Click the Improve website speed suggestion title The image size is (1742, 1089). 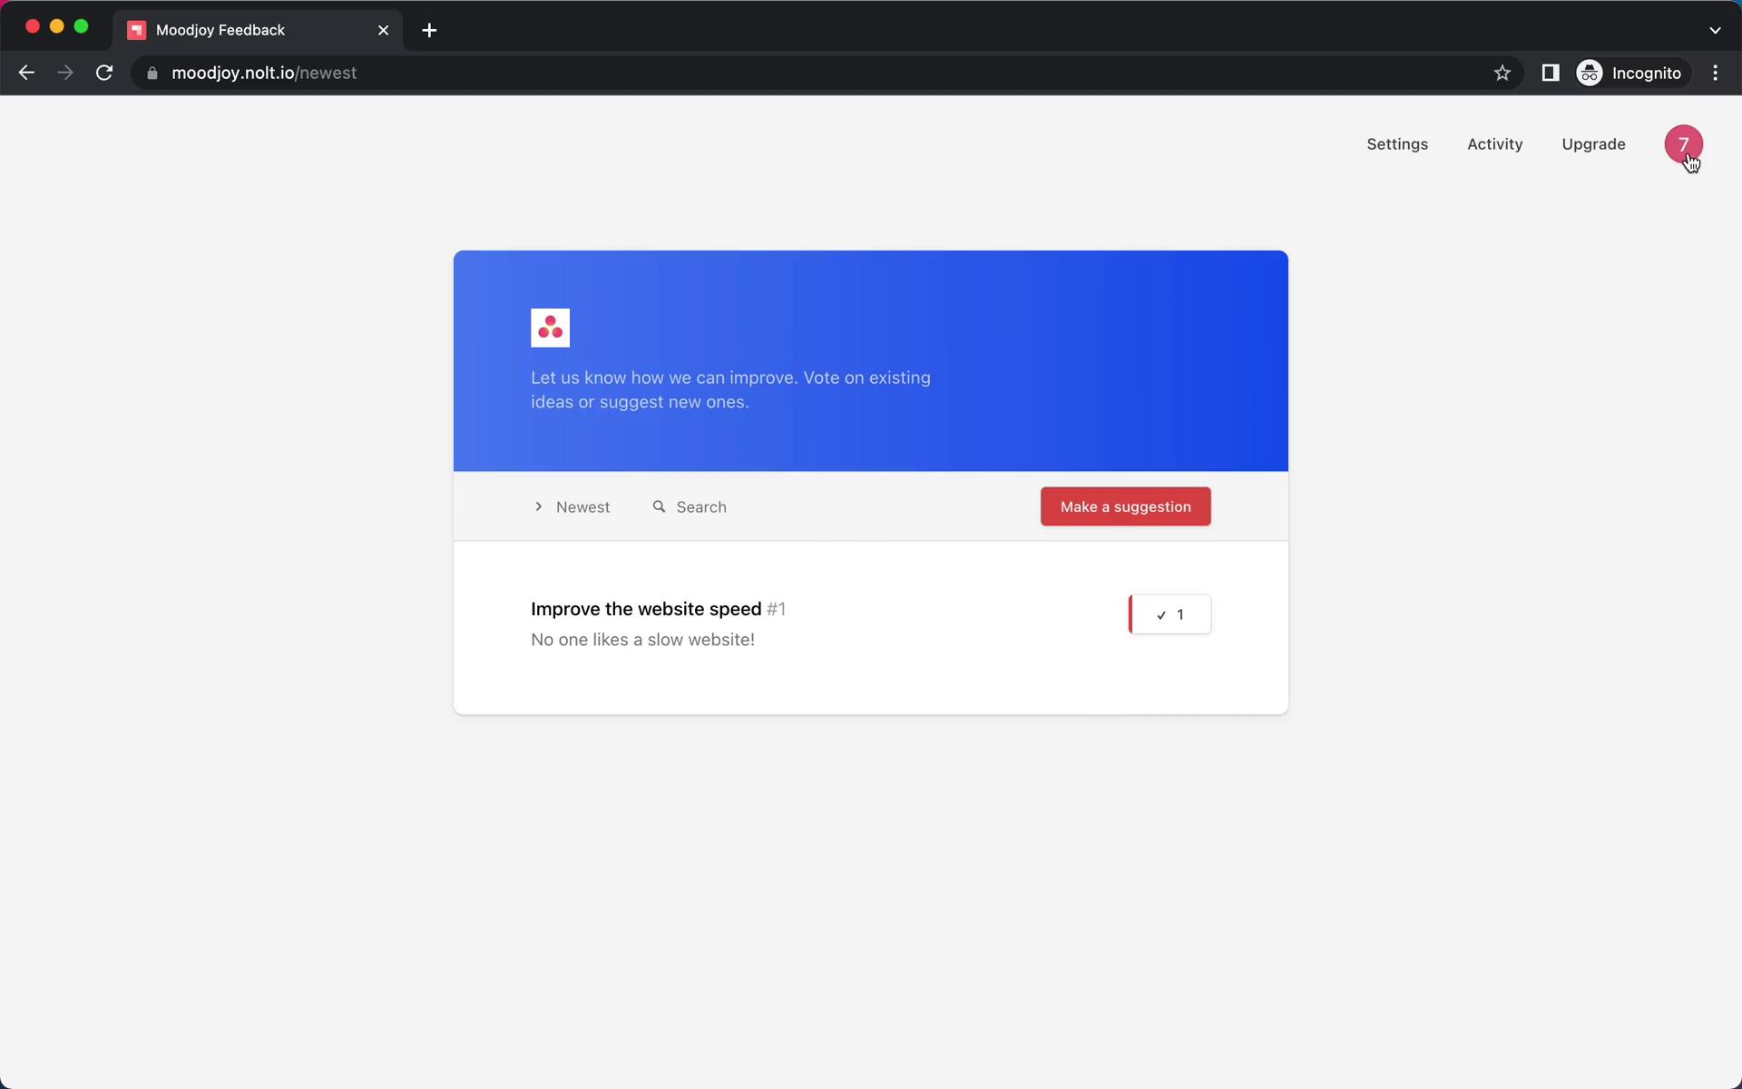(x=646, y=609)
